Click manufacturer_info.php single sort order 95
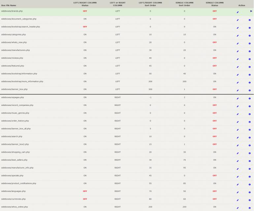The height and width of the screenshot is (211, 254). tap(184, 168)
